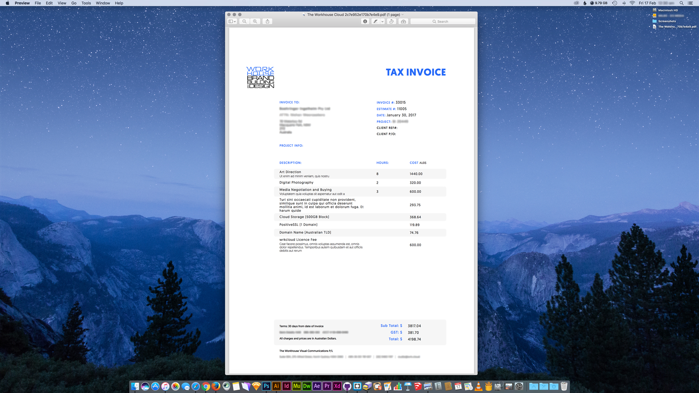Image resolution: width=699 pixels, height=393 pixels.
Task: Click the Wi-Fi status icon
Action: pyautogui.click(x=632, y=3)
